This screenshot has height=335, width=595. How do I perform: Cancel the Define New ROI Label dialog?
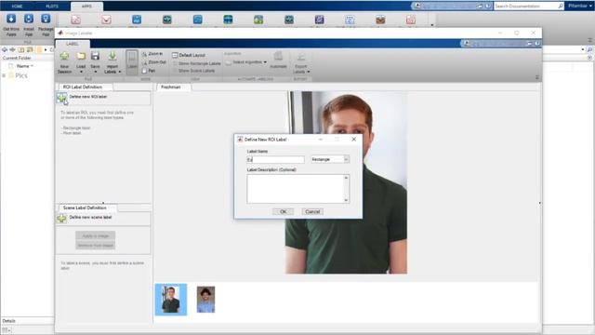[x=312, y=211]
